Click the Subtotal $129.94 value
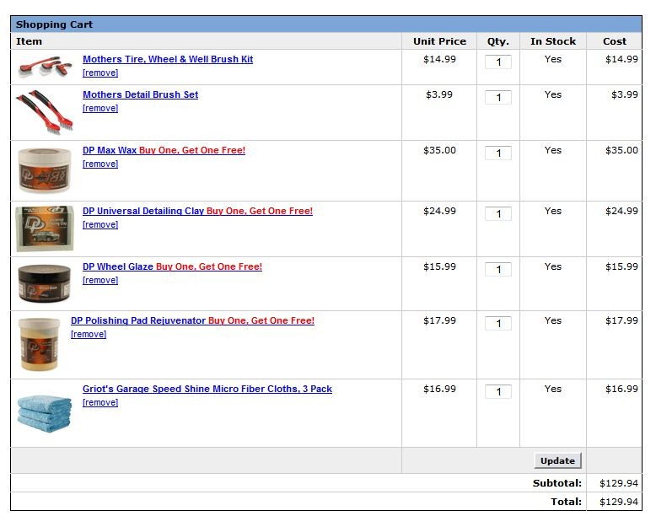The height and width of the screenshot is (527, 656). pyautogui.click(x=619, y=483)
